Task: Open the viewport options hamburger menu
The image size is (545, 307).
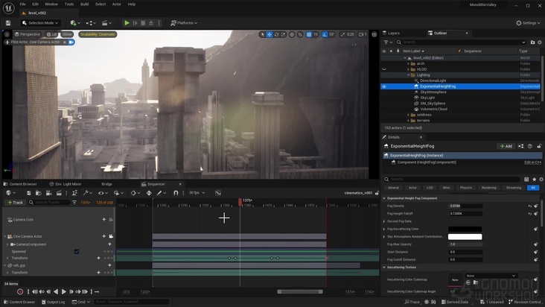Action: [7, 34]
